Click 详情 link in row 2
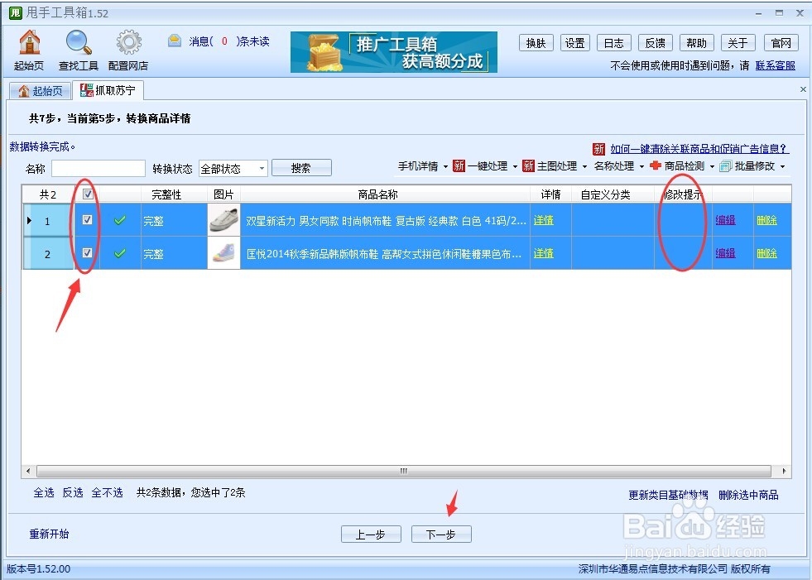Viewport: 812px width, 580px height. point(543,253)
